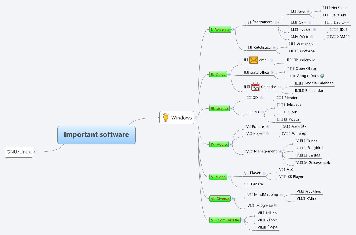Select the green I. Avansate topic
The image size is (356, 235).
[x=220, y=29]
